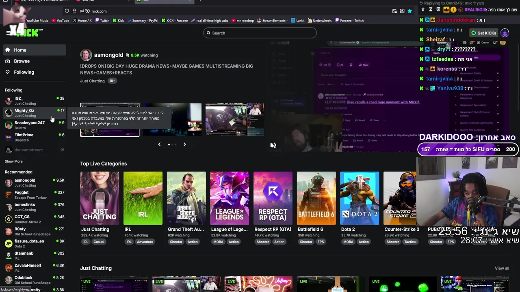Open the Summary - PayPal bookmark
The image size is (520, 292).
[143, 20]
